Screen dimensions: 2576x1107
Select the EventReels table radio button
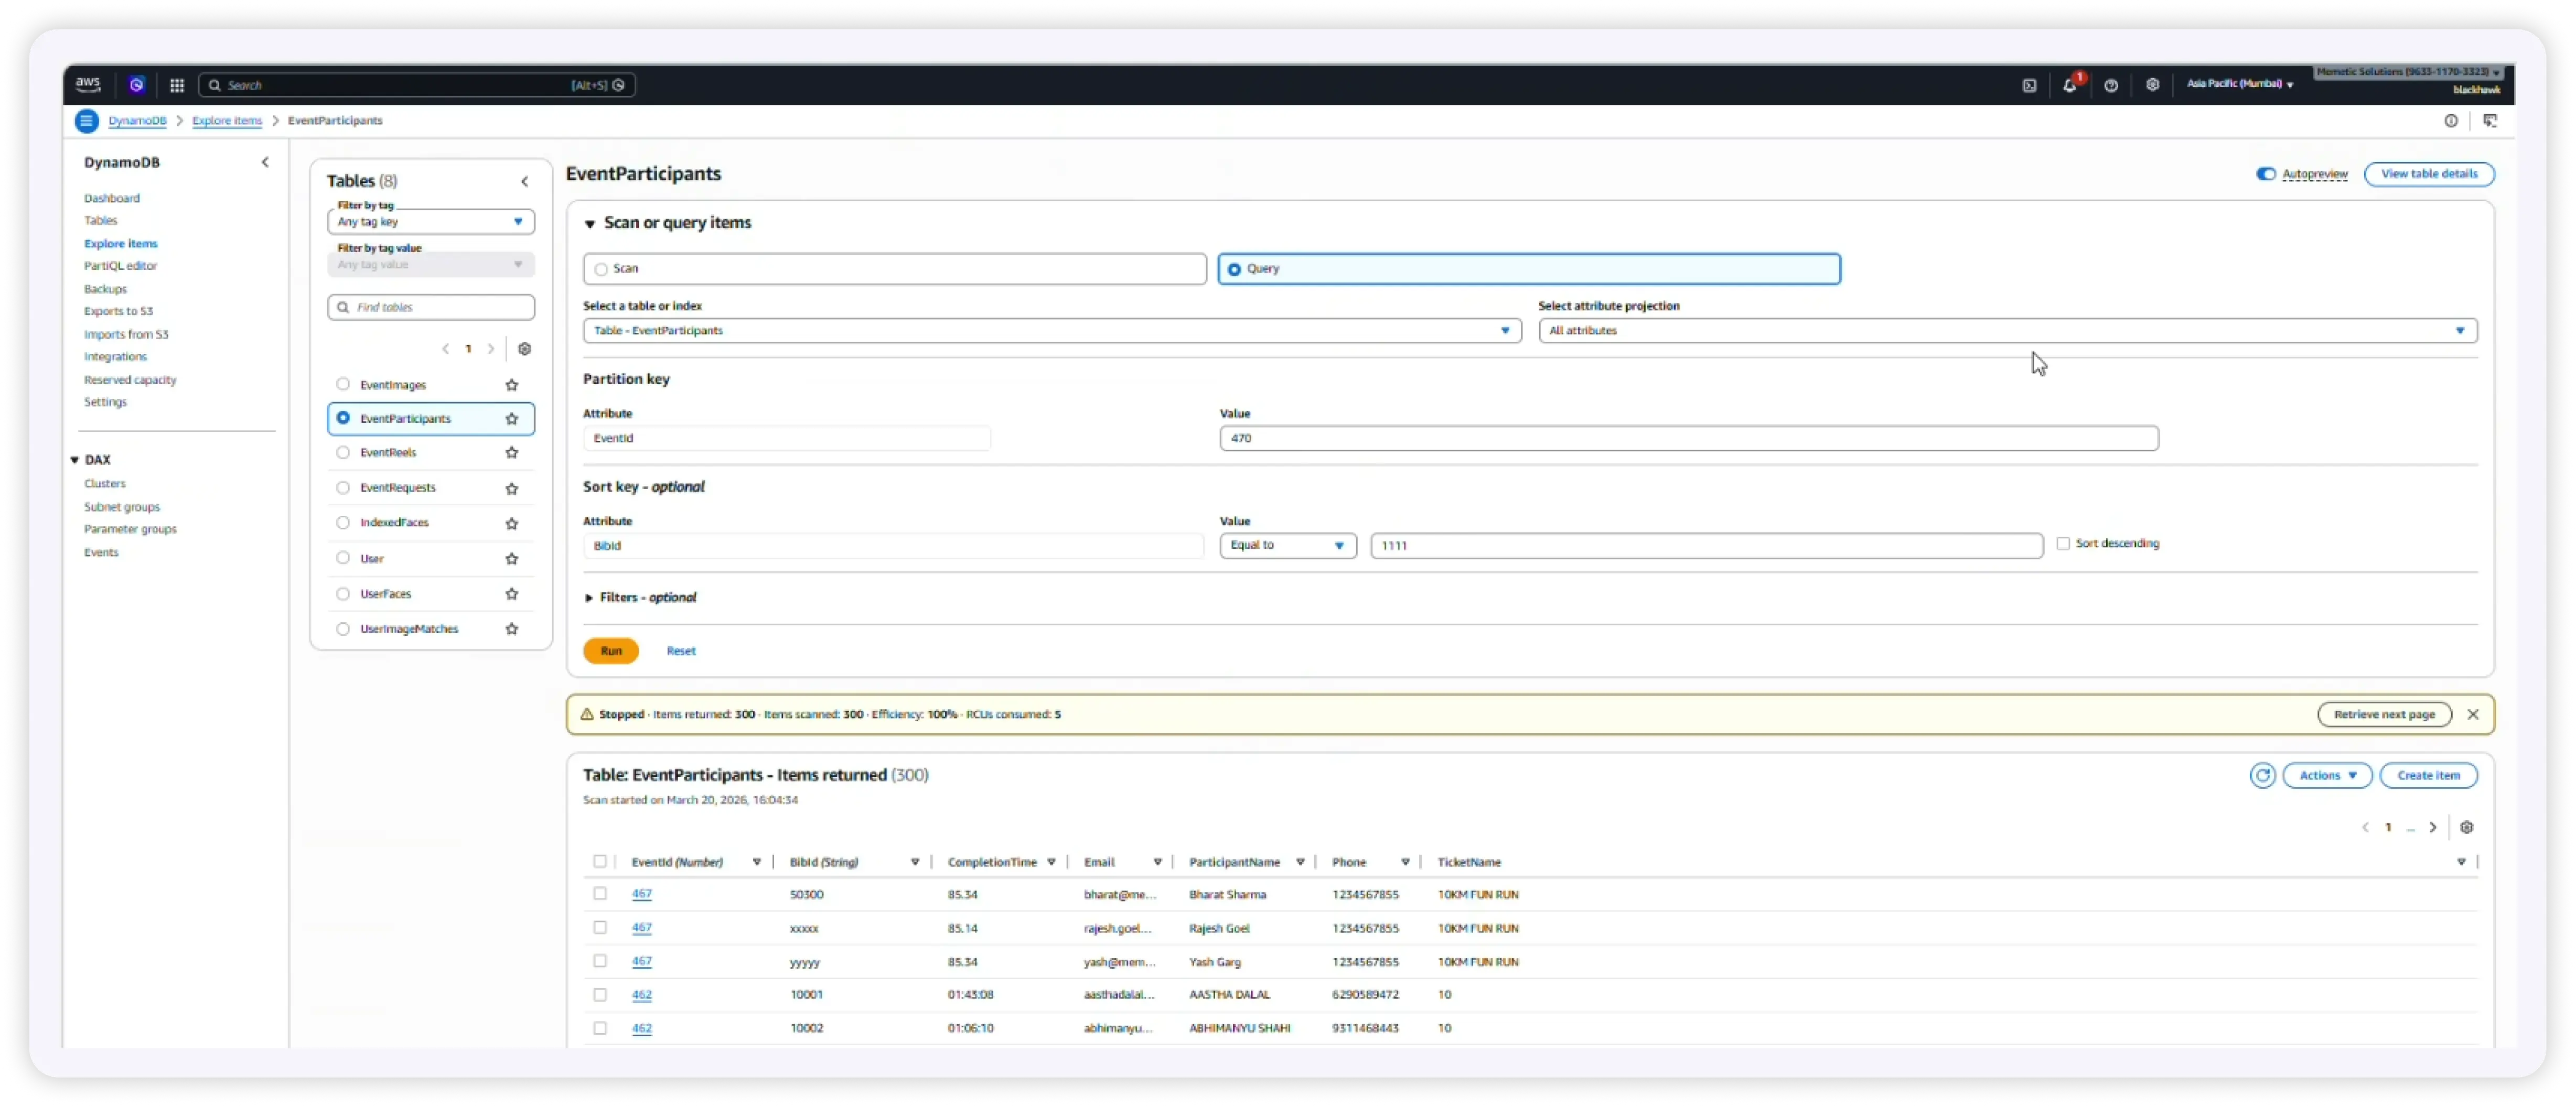pos(343,452)
